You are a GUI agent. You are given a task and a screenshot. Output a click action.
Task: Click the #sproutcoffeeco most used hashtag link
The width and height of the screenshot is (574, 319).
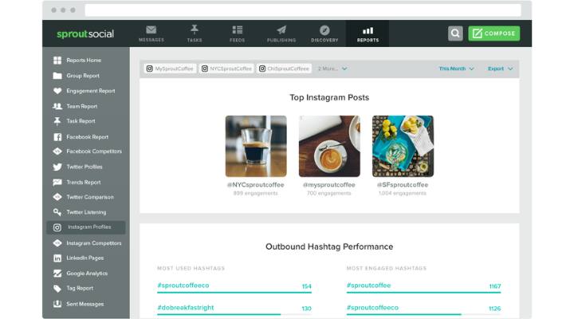click(183, 286)
